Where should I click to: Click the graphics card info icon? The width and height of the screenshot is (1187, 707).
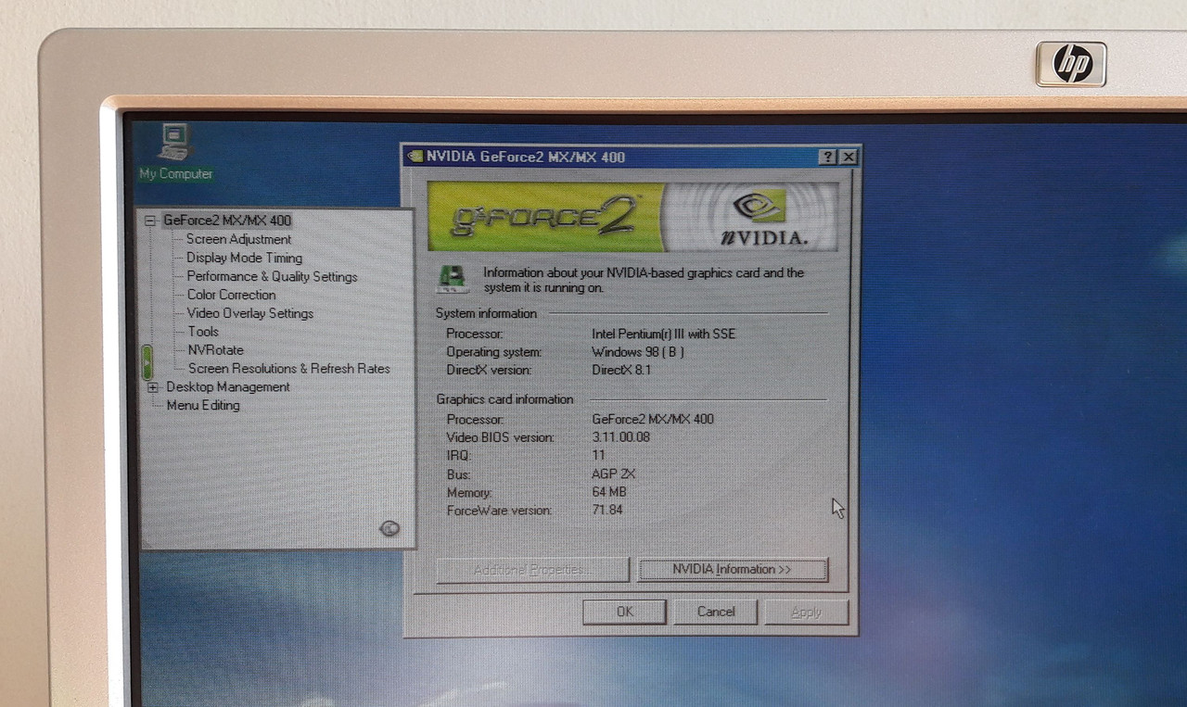click(452, 279)
